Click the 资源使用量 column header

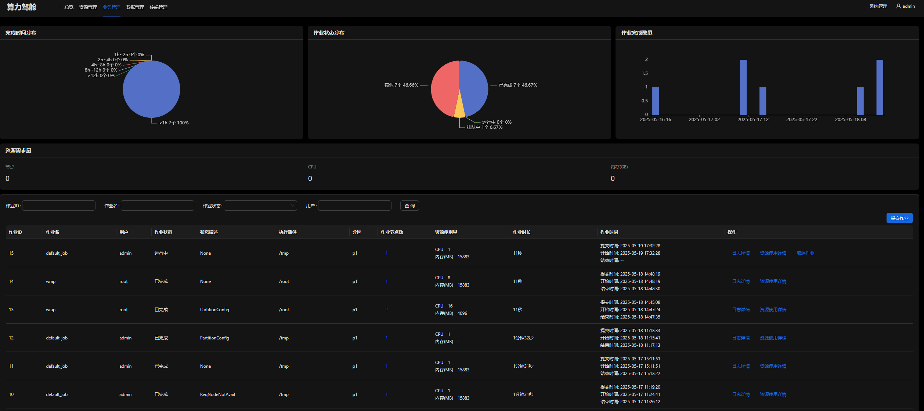pos(446,232)
